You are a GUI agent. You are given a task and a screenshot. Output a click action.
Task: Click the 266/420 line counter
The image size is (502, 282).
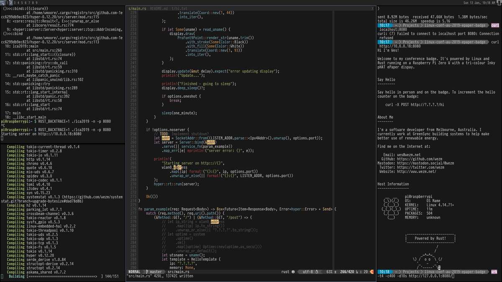tap(348, 272)
